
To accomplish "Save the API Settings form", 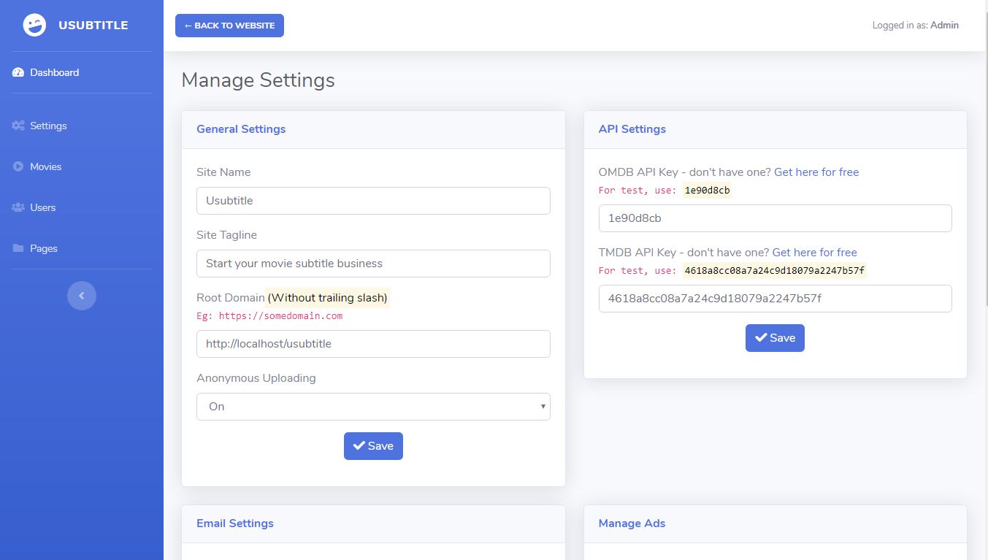I will (x=775, y=338).
